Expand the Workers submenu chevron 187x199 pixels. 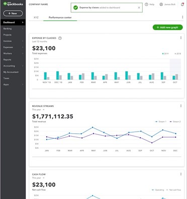pos(23,53)
